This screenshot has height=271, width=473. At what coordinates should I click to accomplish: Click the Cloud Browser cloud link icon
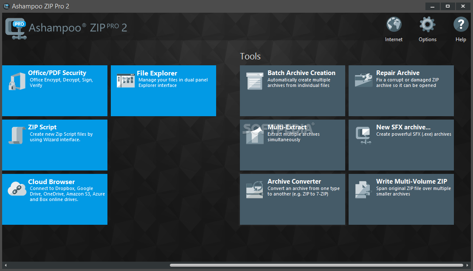(17, 189)
